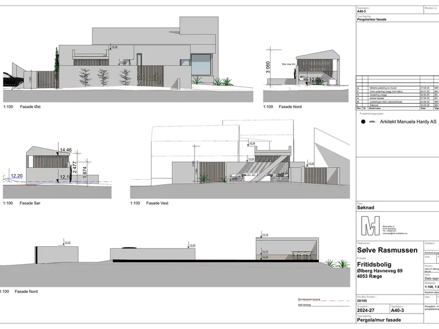
Task: Click the 'Beskrivelse' column header
Action: point(374,108)
